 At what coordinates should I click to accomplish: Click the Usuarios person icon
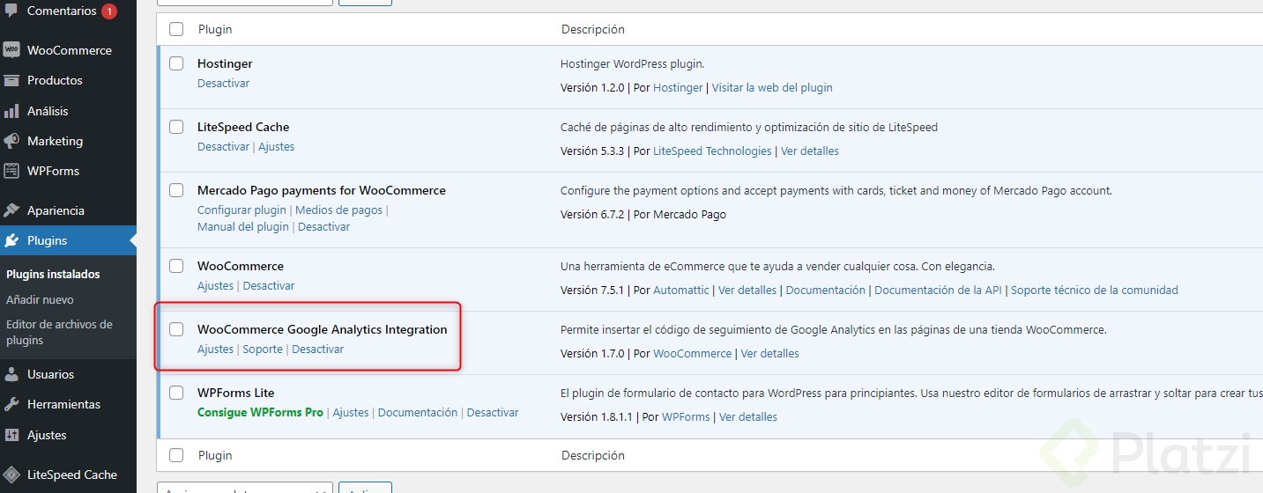point(11,374)
